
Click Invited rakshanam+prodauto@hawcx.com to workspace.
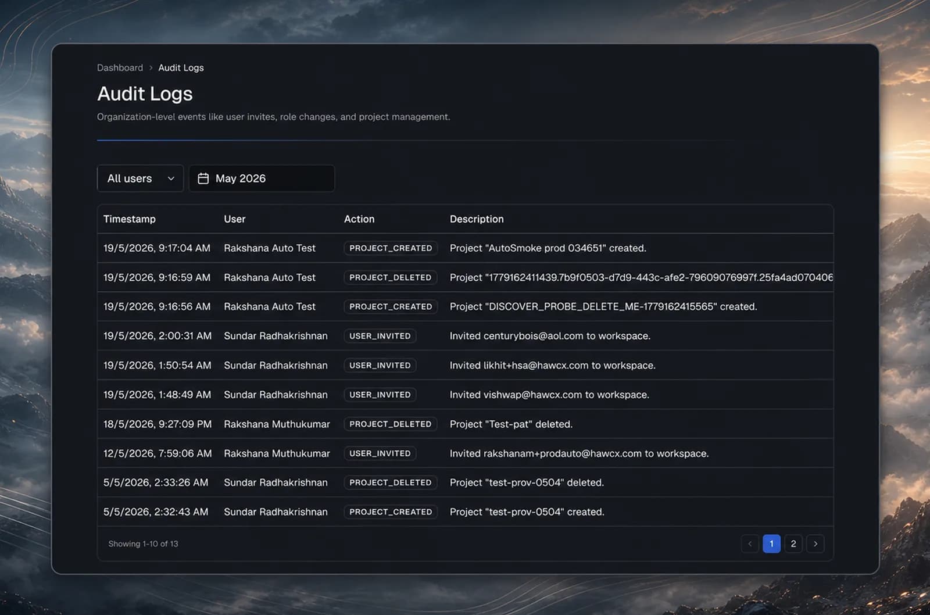(579, 453)
